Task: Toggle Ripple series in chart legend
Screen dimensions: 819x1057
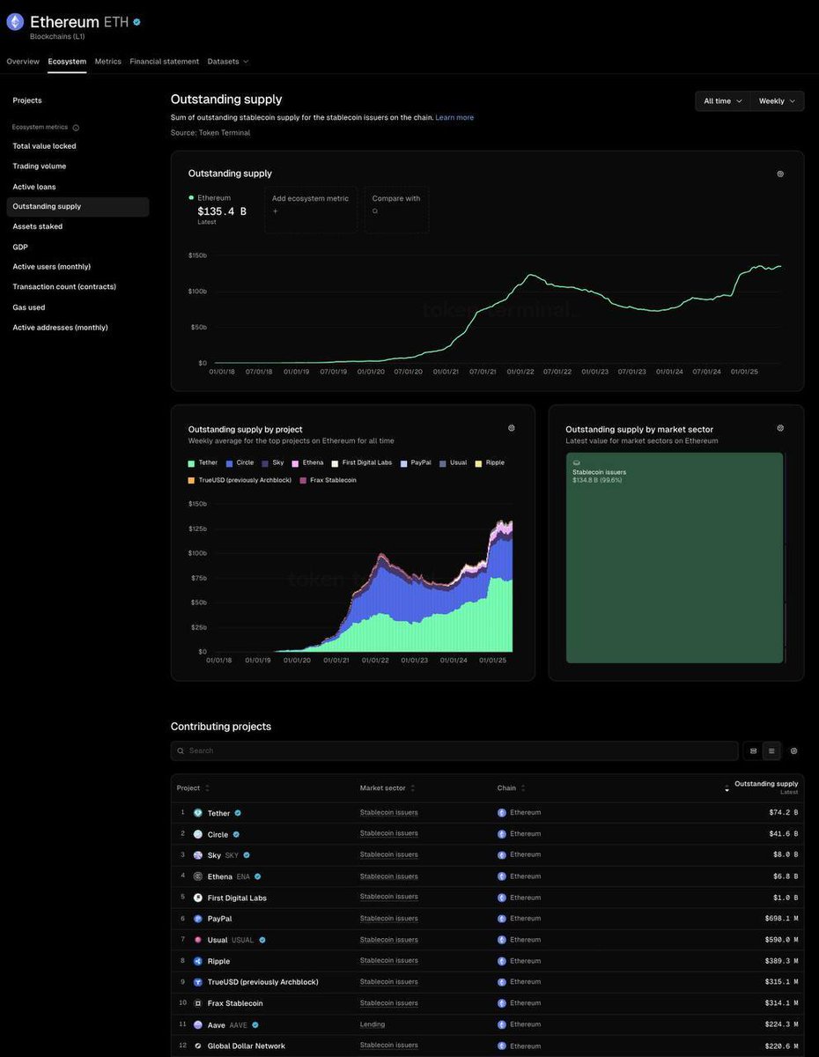Action: (x=490, y=462)
